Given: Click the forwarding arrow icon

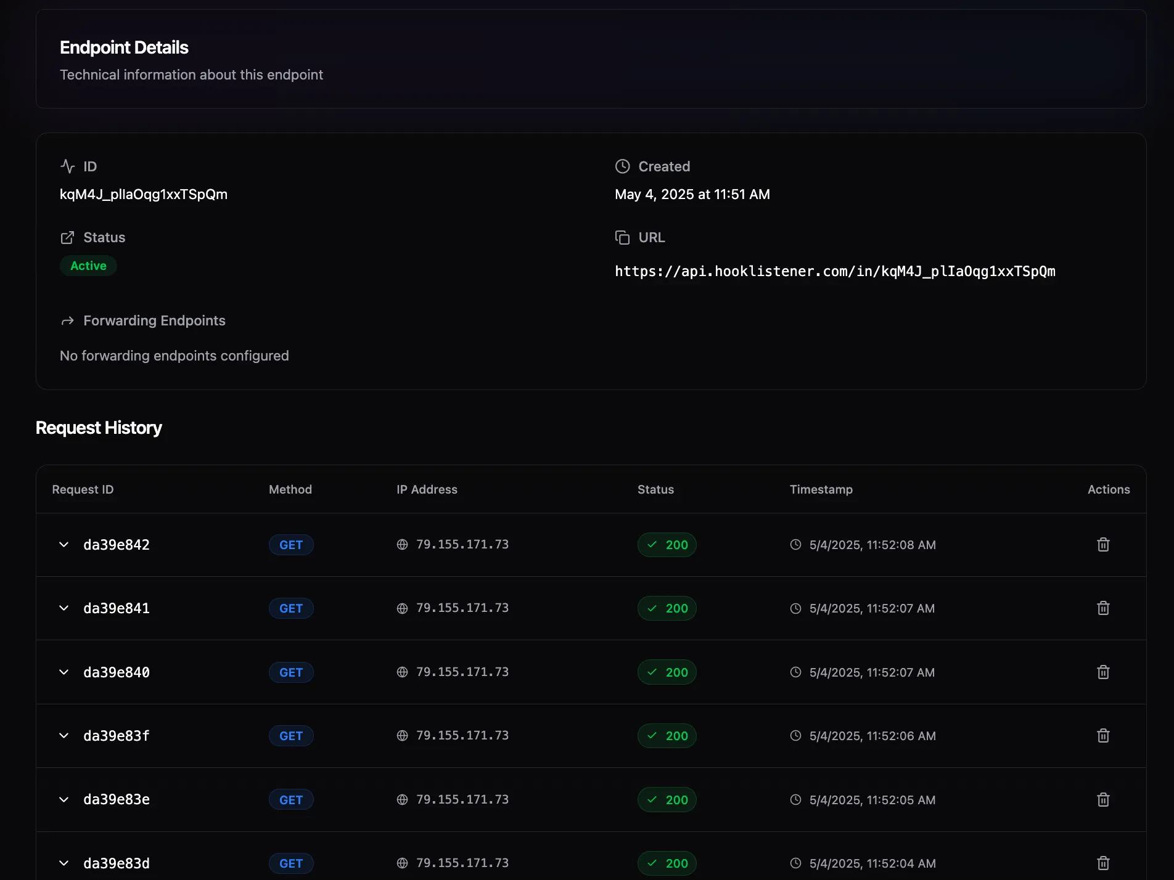Looking at the screenshot, I should pos(67,321).
